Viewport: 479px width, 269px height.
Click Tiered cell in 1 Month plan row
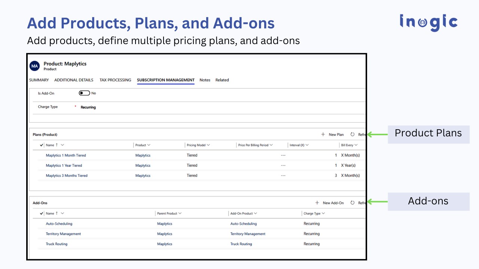click(192, 155)
